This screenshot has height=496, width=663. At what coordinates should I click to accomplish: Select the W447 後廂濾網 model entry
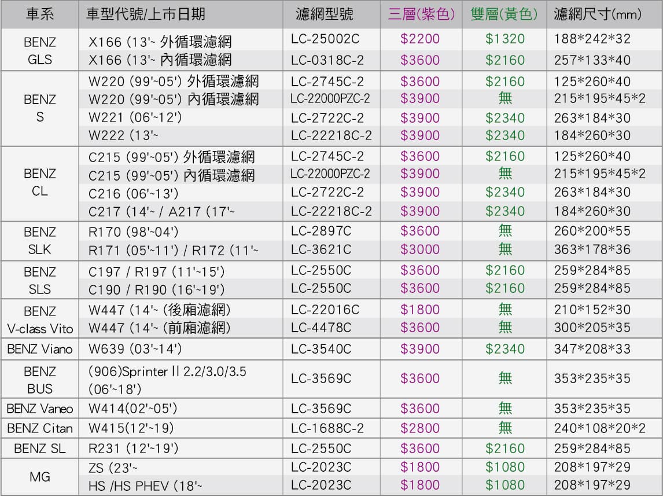pyautogui.click(x=160, y=310)
